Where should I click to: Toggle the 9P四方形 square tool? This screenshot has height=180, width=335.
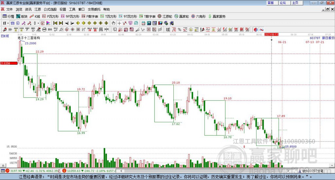tap(70, 16)
